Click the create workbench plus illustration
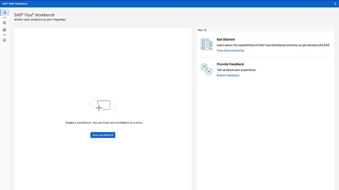This screenshot has height=190, width=339. (103, 105)
